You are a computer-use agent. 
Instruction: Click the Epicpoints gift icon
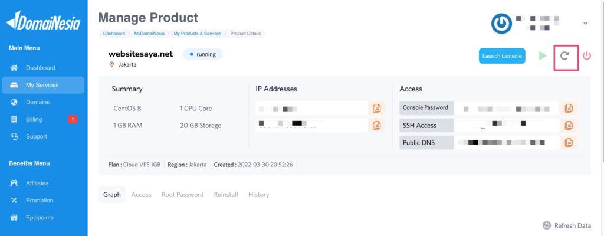pyautogui.click(x=14, y=218)
